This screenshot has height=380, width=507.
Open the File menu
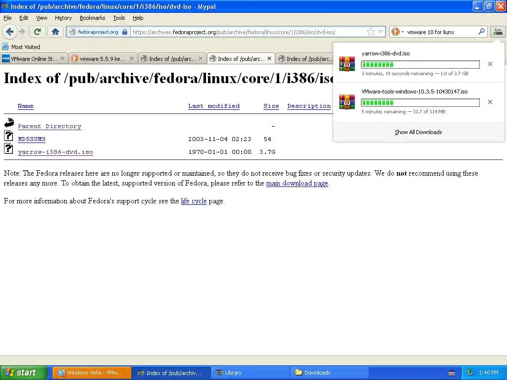click(7, 18)
